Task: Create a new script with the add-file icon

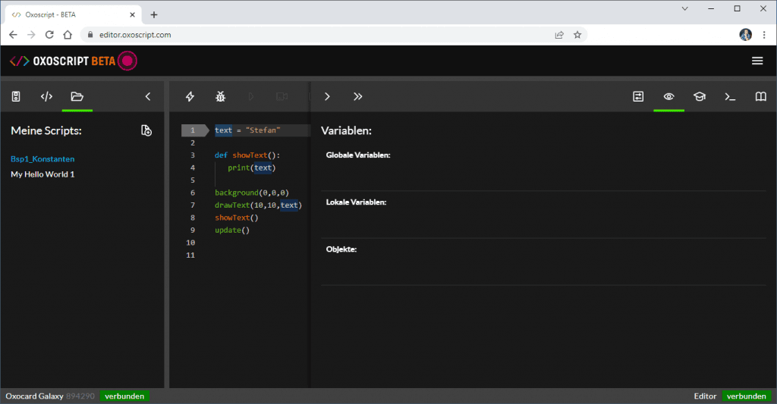Action: 146,131
